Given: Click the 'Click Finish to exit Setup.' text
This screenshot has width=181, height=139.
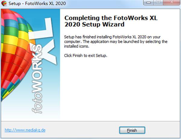Looking at the screenshot, I should [x=86, y=56].
